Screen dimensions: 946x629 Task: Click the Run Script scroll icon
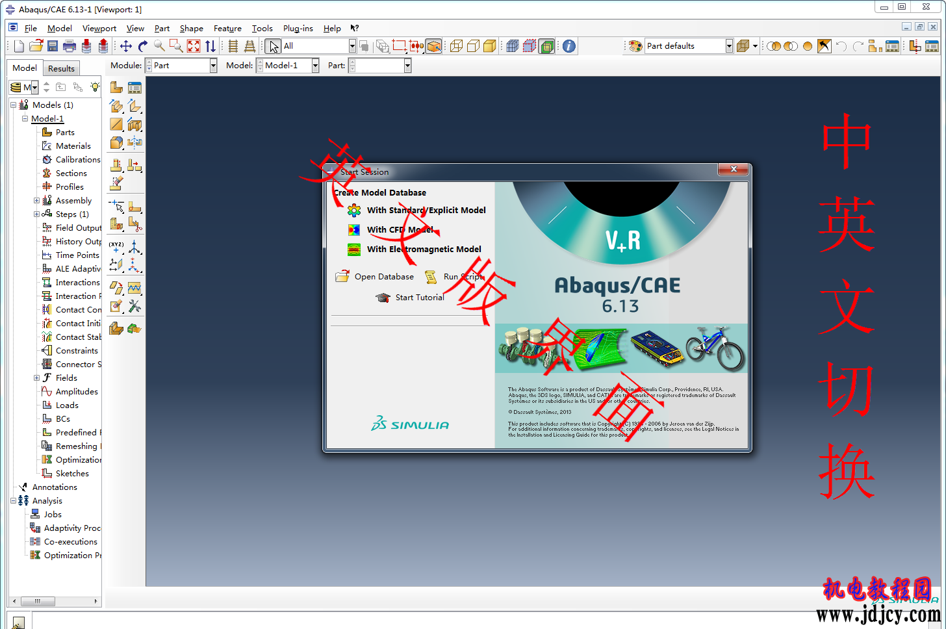(x=431, y=277)
